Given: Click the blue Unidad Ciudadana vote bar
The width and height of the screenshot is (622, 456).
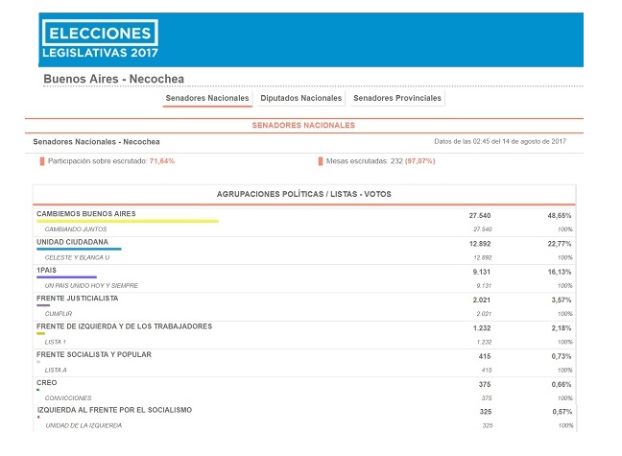Looking at the screenshot, I should click(x=79, y=249).
